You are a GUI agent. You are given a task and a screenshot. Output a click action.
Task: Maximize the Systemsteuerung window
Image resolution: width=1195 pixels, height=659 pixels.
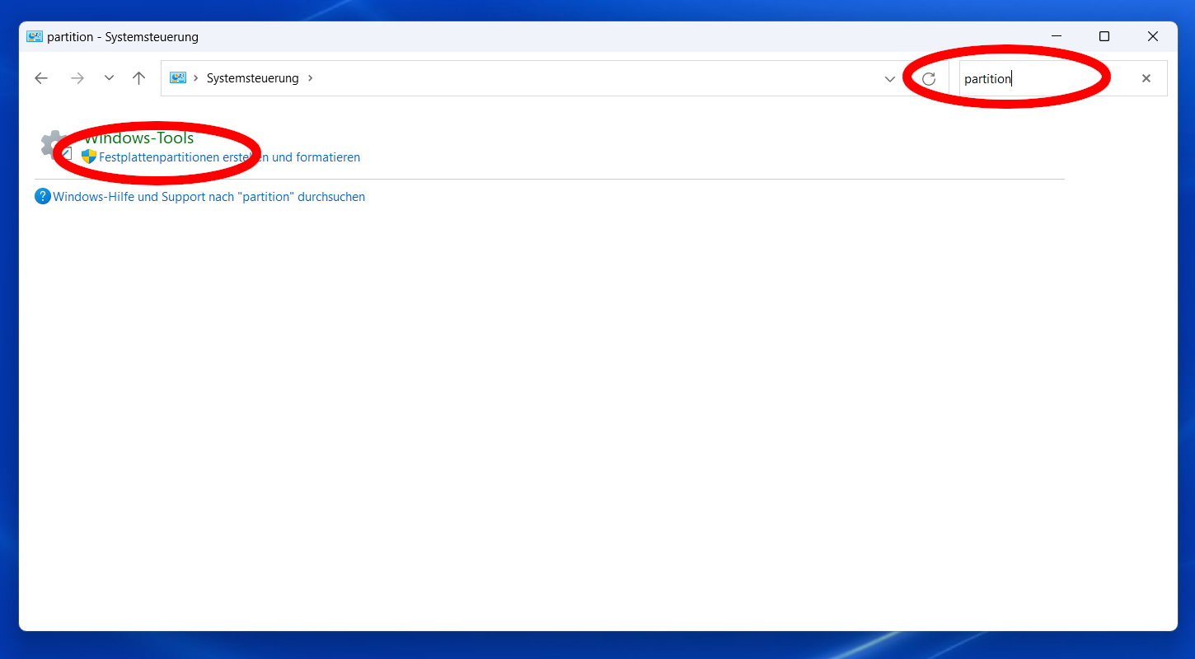coord(1104,36)
